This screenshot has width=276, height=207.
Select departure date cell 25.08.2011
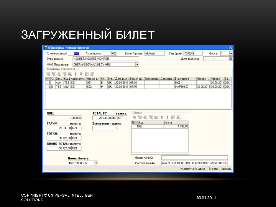pos(122,82)
